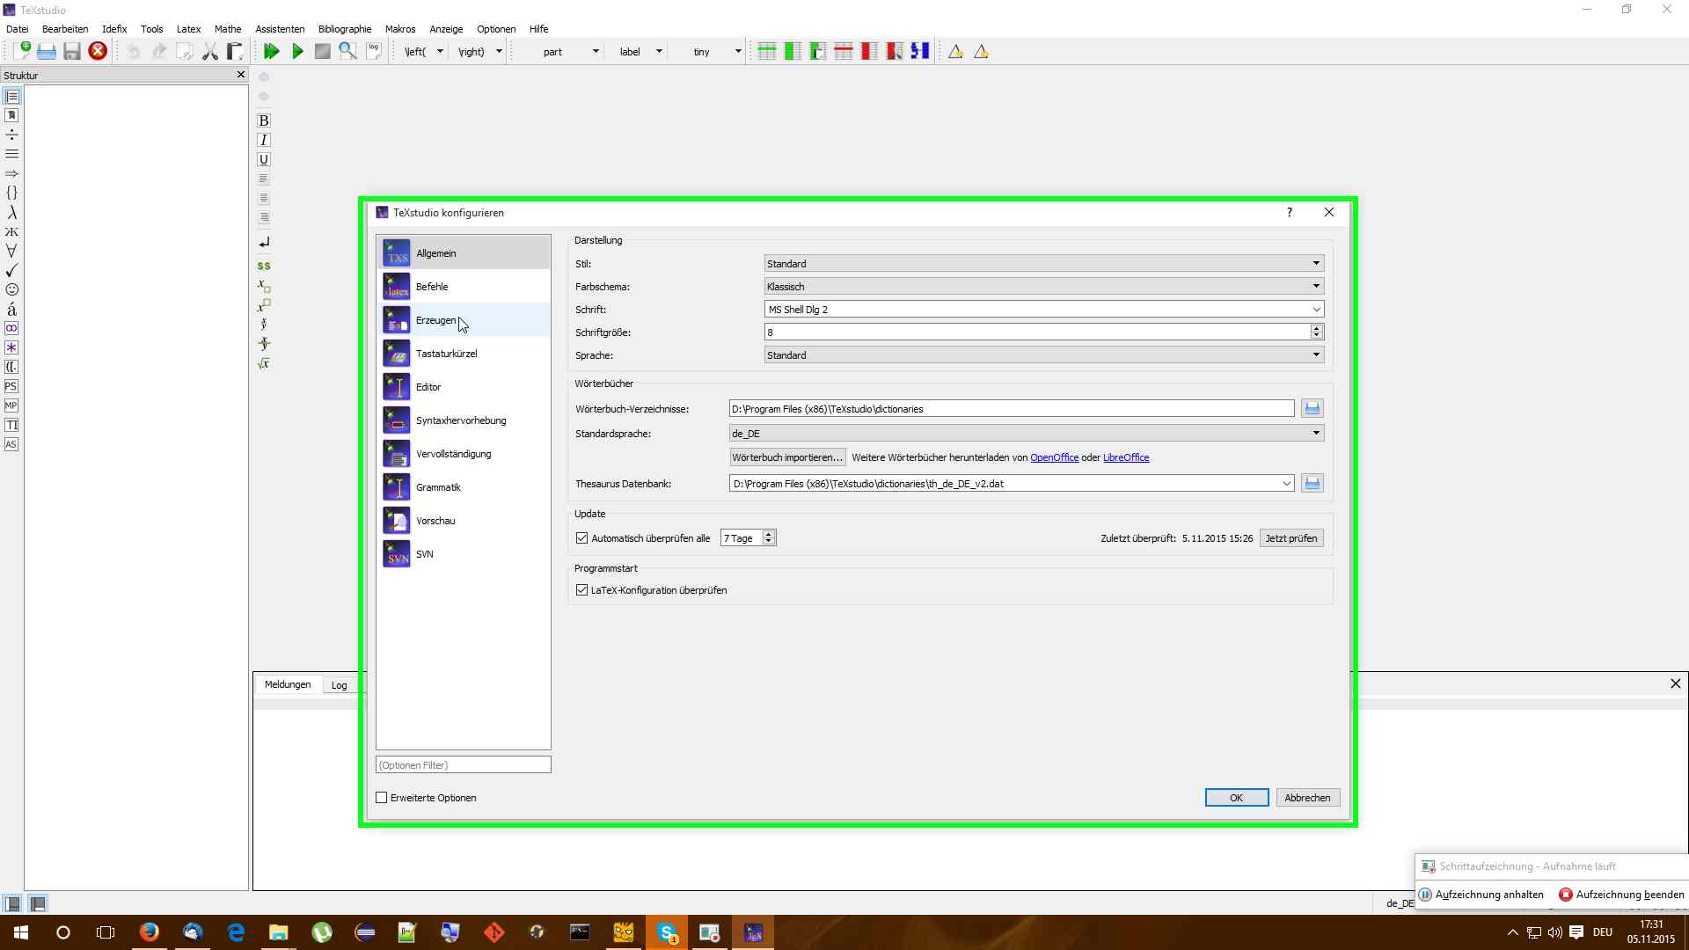This screenshot has width=1689, height=950.
Task: Click the OK button
Action: coord(1236,798)
